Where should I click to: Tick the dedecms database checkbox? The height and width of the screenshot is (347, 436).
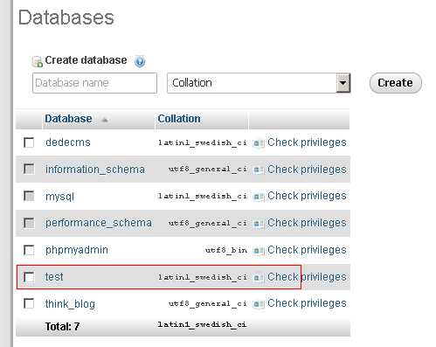point(29,142)
